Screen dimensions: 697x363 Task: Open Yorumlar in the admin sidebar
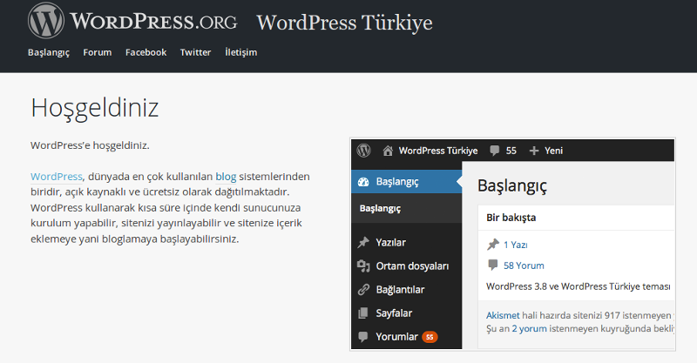tap(397, 337)
